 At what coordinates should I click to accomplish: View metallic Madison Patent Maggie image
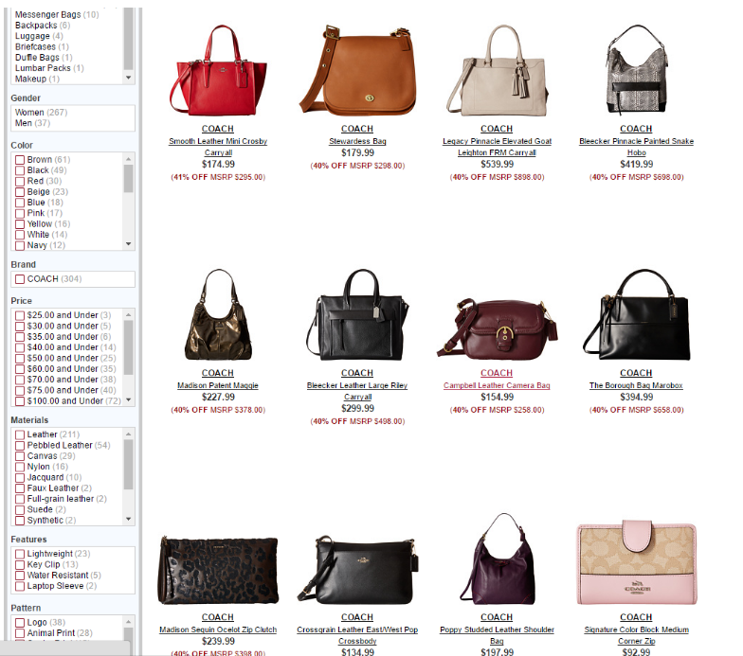coord(218,314)
